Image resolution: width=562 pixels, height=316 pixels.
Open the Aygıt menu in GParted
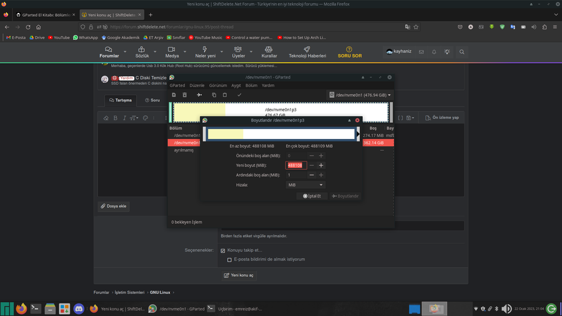236,85
